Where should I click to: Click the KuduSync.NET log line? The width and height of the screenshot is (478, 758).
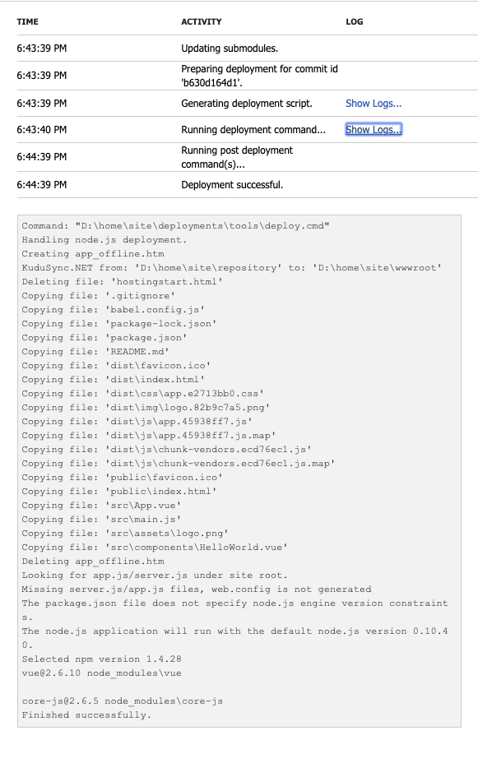[232, 268]
